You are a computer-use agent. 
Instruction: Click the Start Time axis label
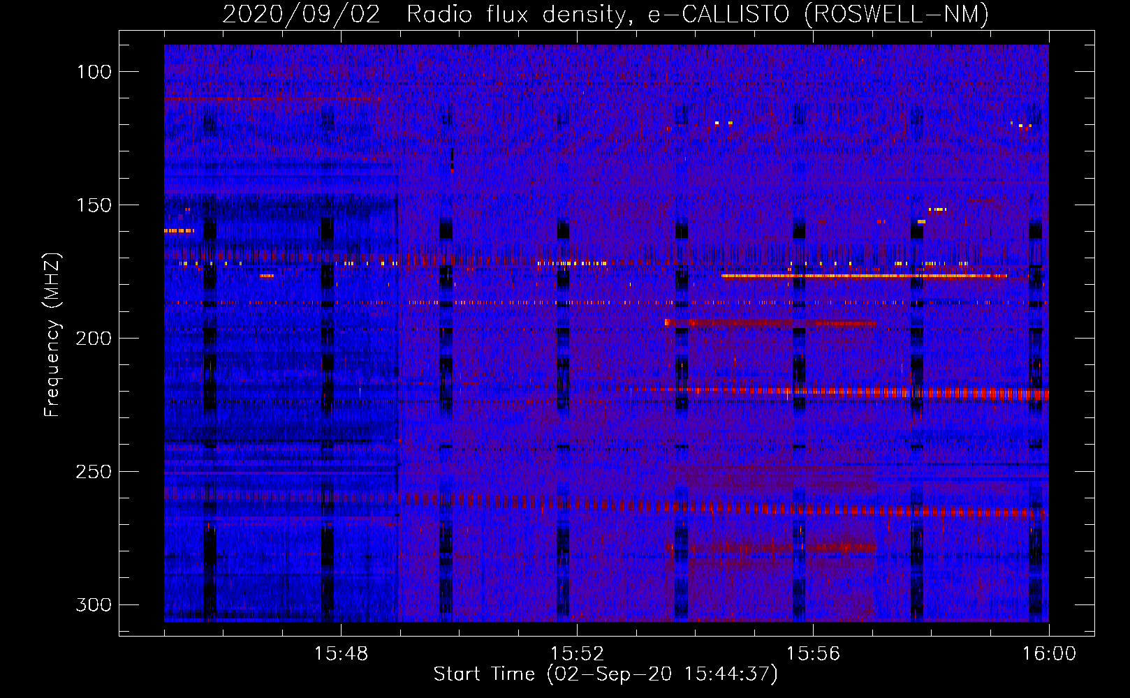606,674
